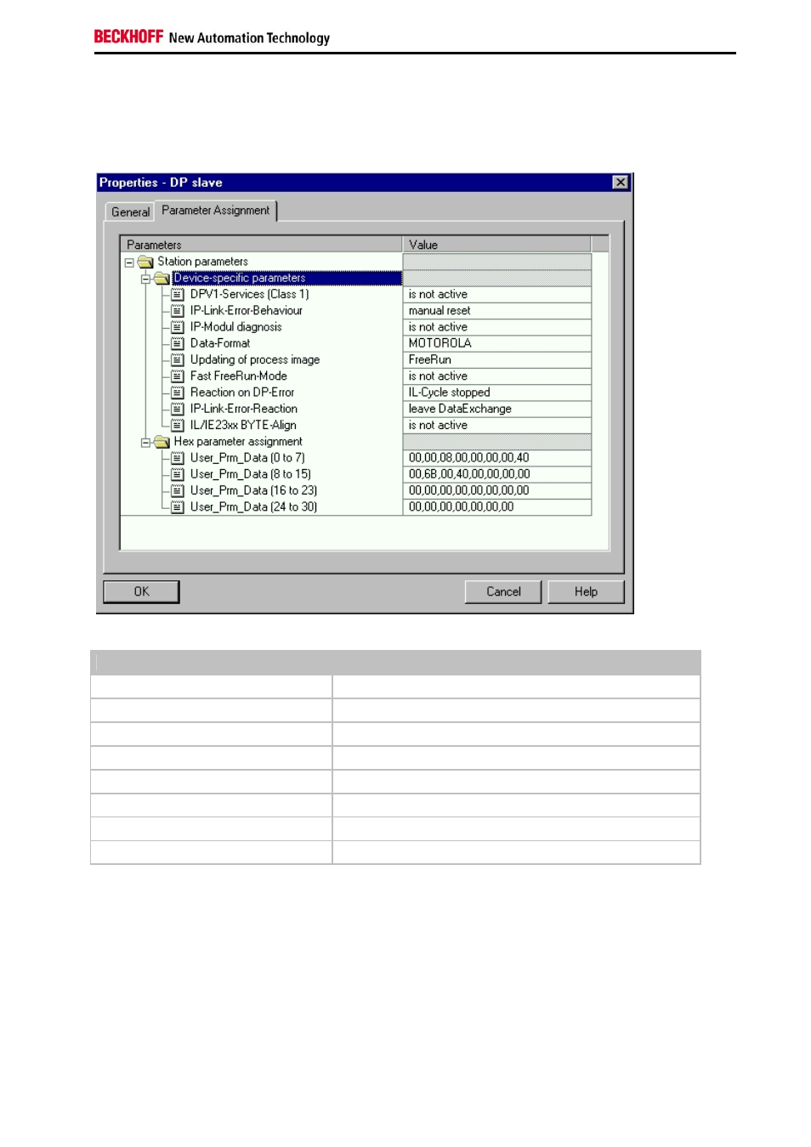Collapse the Hex parameter assignment node
The height and width of the screenshot is (1147, 811).
[145, 443]
